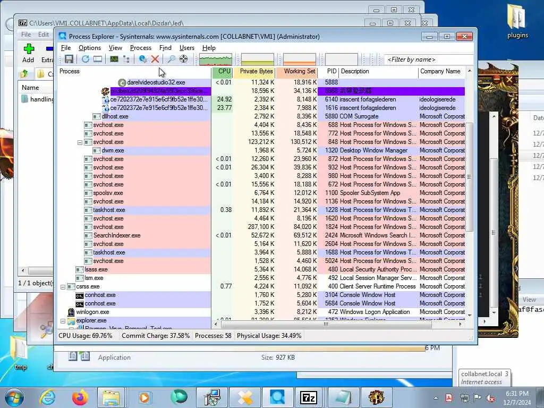The height and width of the screenshot is (408, 544).
Task: Select the lsm.exe process row
Action: point(261,278)
